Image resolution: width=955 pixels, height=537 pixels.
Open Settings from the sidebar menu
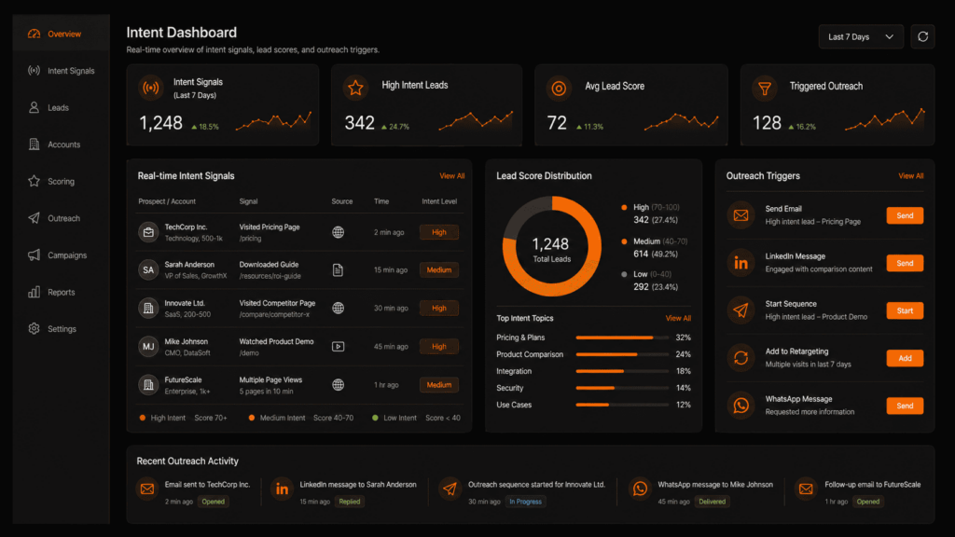tap(33, 328)
